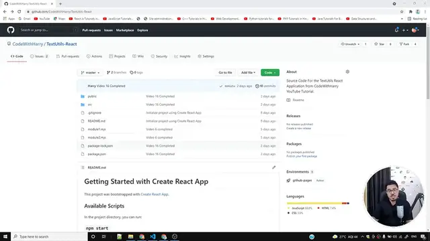Click the rocket icon beside github-pages
Screen dimensions: 430x241
(x=288, y=180)
